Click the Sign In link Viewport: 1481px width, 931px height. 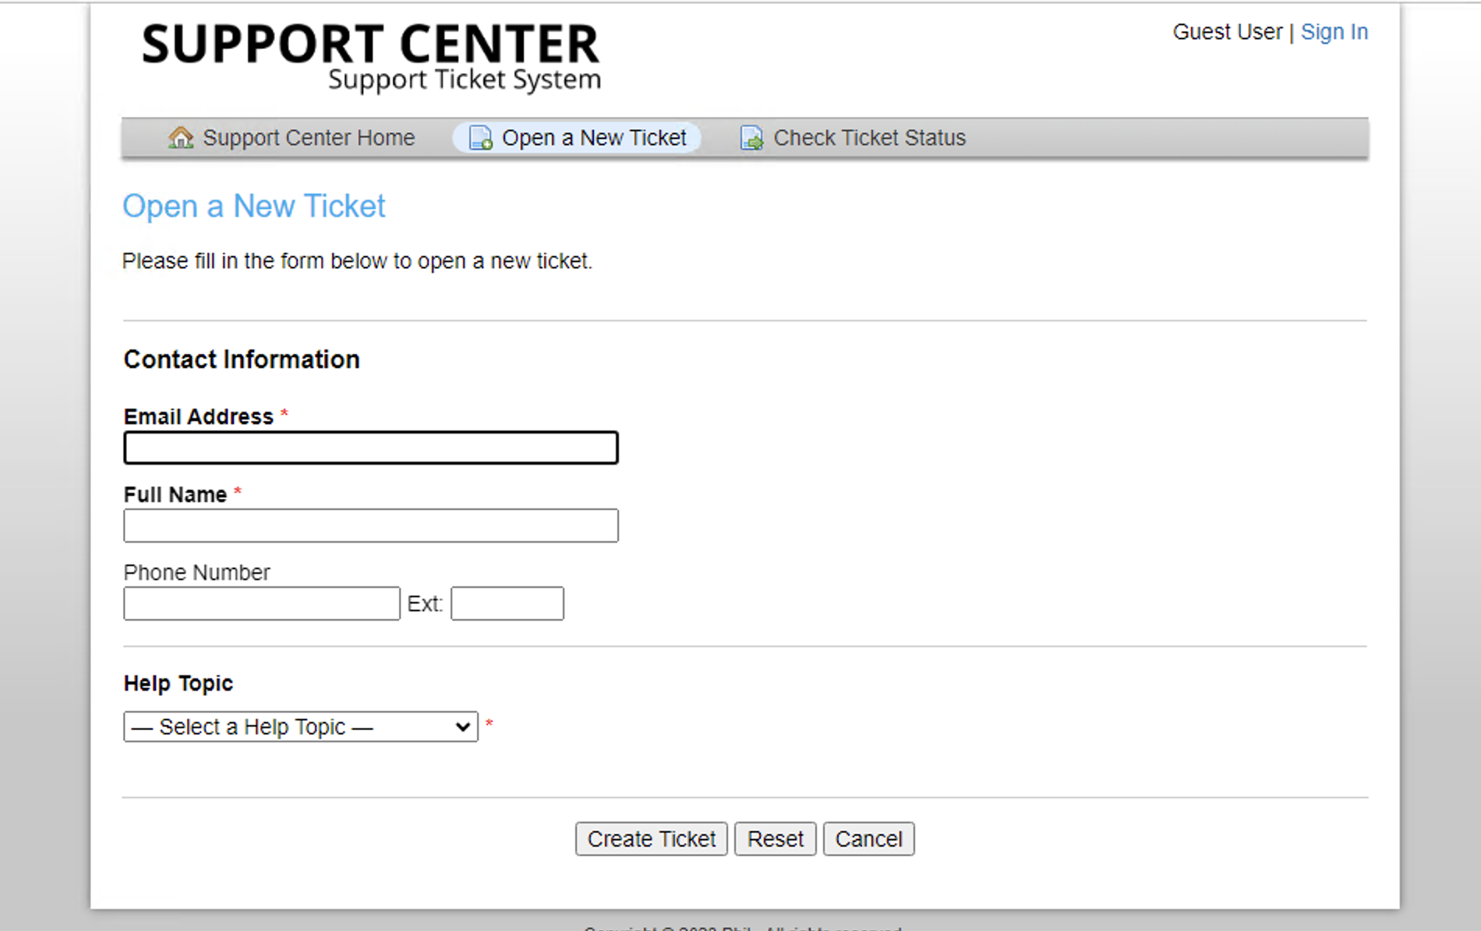point(1334,31)
